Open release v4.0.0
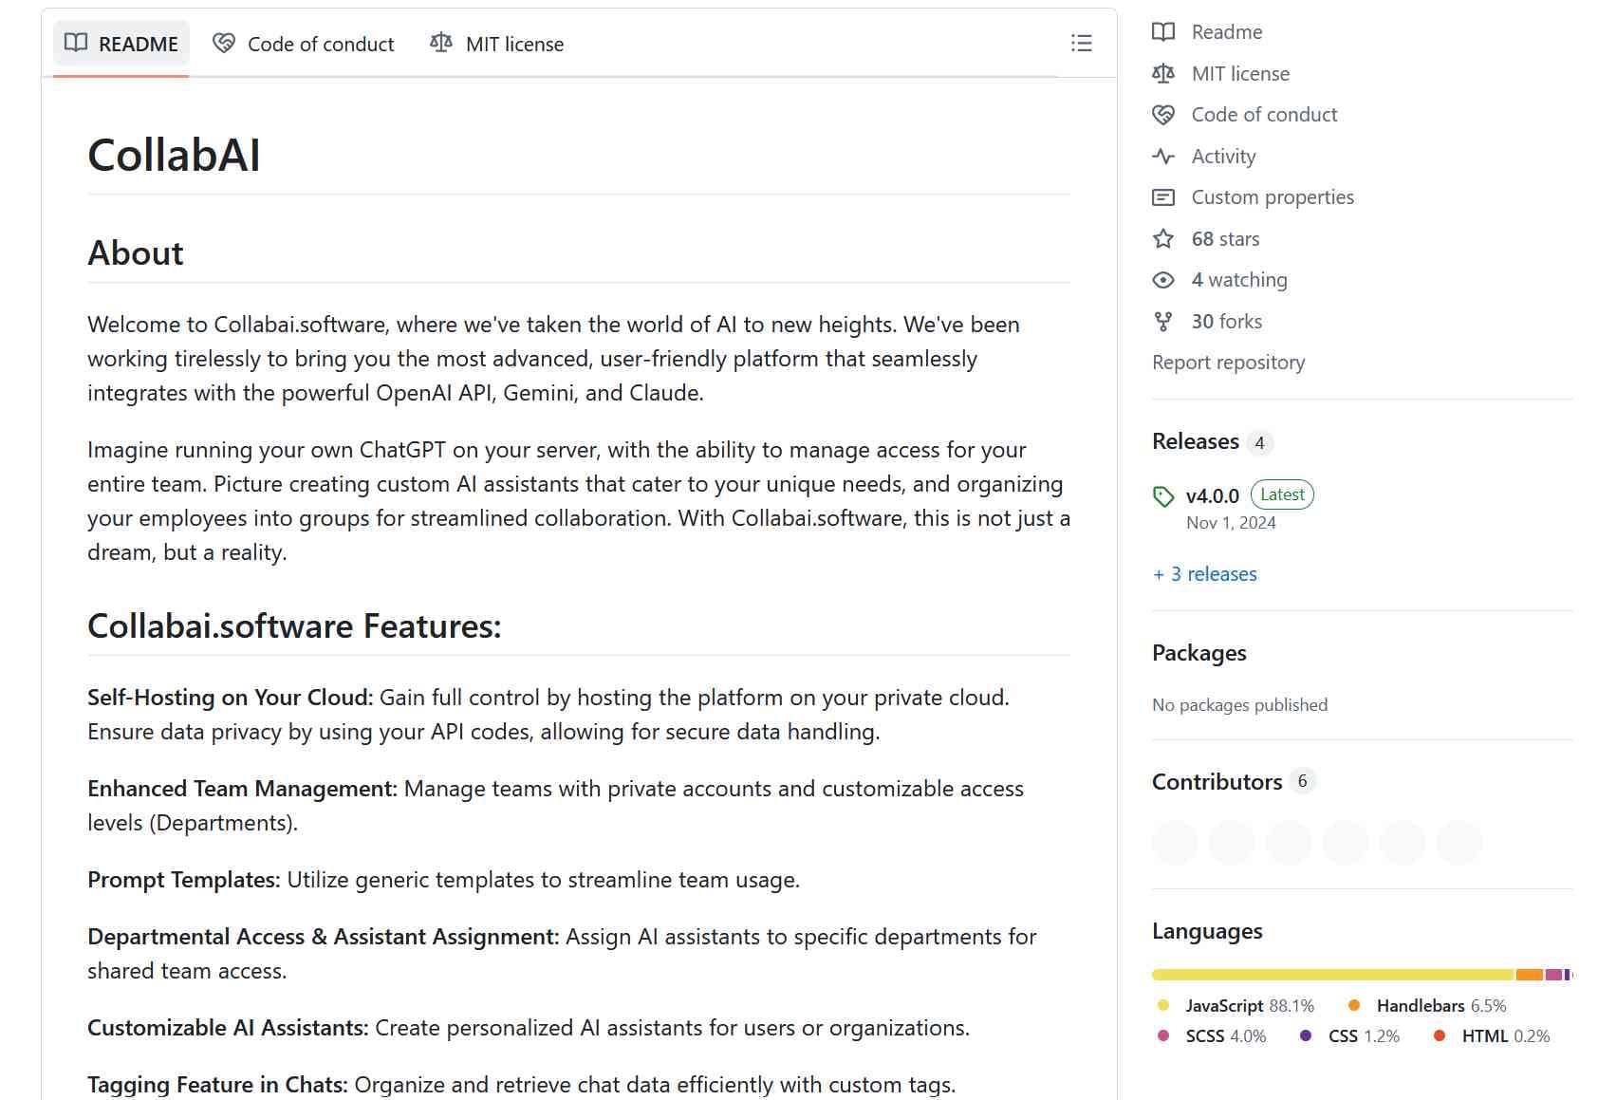 pyautogui.click(x=1212, y=495)
